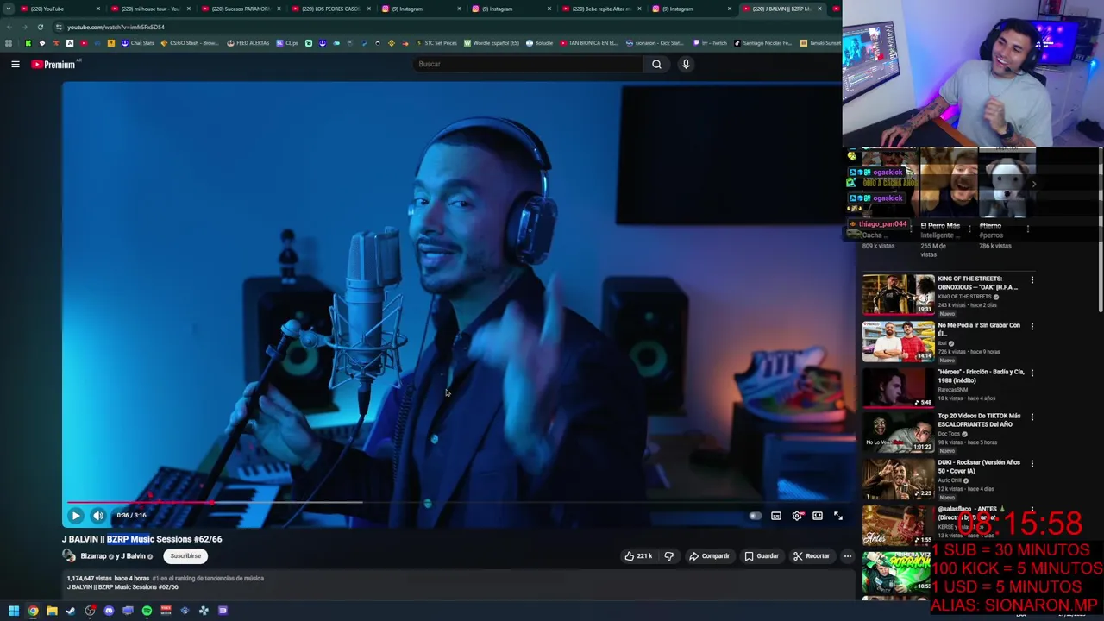Go to the YouTube Premium logo home
Image resolution: width=1104 pixels, height=621 pixels.
(x=55, y=64)
